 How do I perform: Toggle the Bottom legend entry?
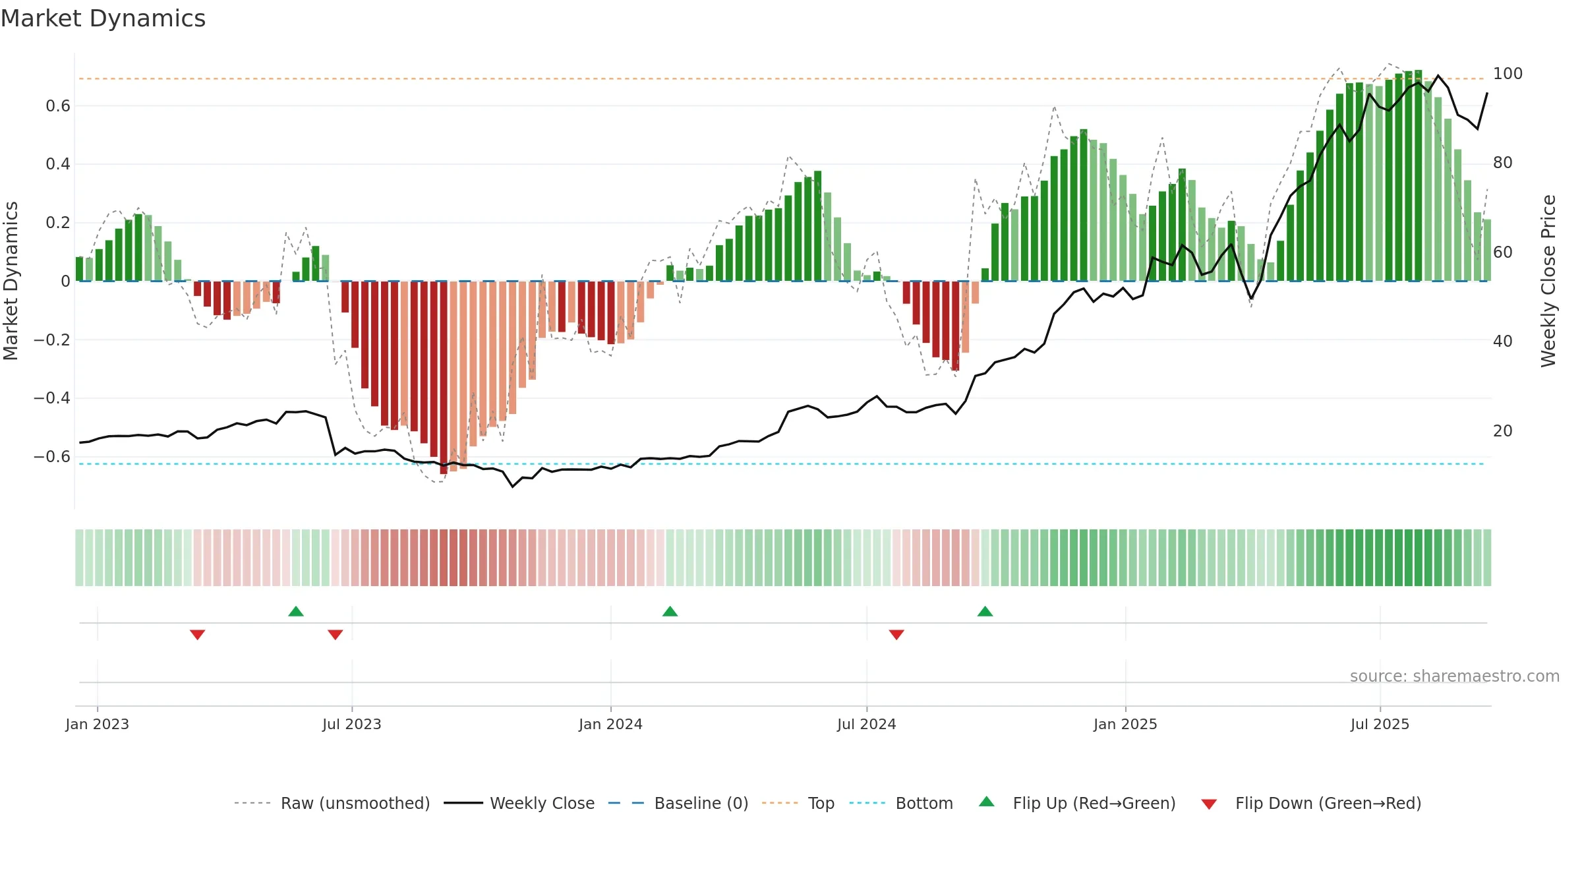pos(901,803)
